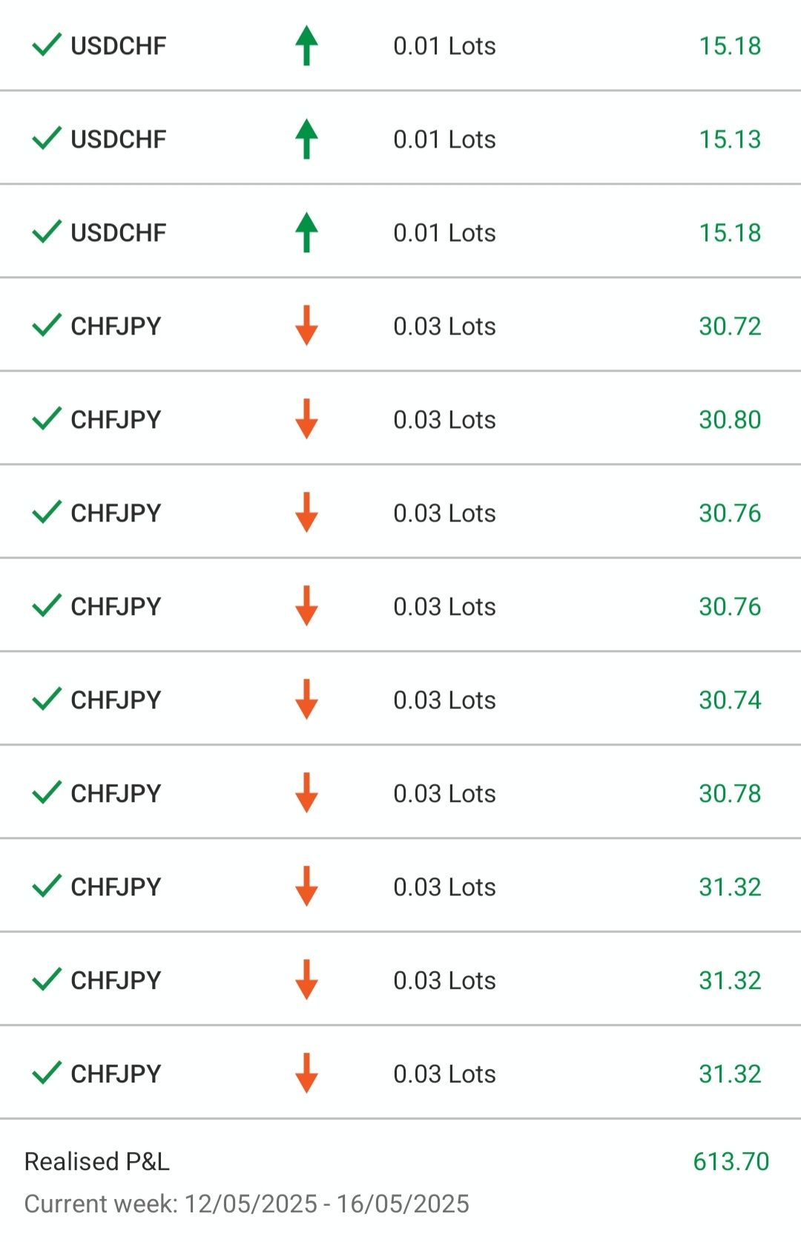Click the orange down arrow in the 30.80 row
The height and width of the screenshot is (1242, 801).
point(306,419)
